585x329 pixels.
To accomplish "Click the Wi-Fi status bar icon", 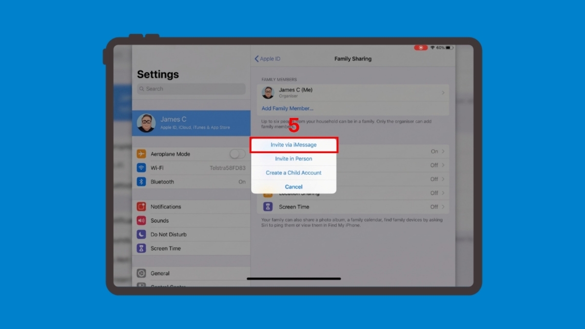I will (x=432, y=48).
